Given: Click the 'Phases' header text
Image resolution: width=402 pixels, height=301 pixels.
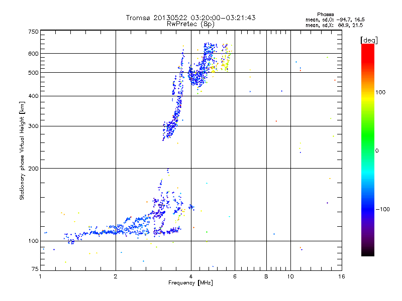Looking at the screenshot, I should [325, 15].
